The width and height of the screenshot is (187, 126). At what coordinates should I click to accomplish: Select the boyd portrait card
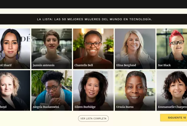click(15, 90)
